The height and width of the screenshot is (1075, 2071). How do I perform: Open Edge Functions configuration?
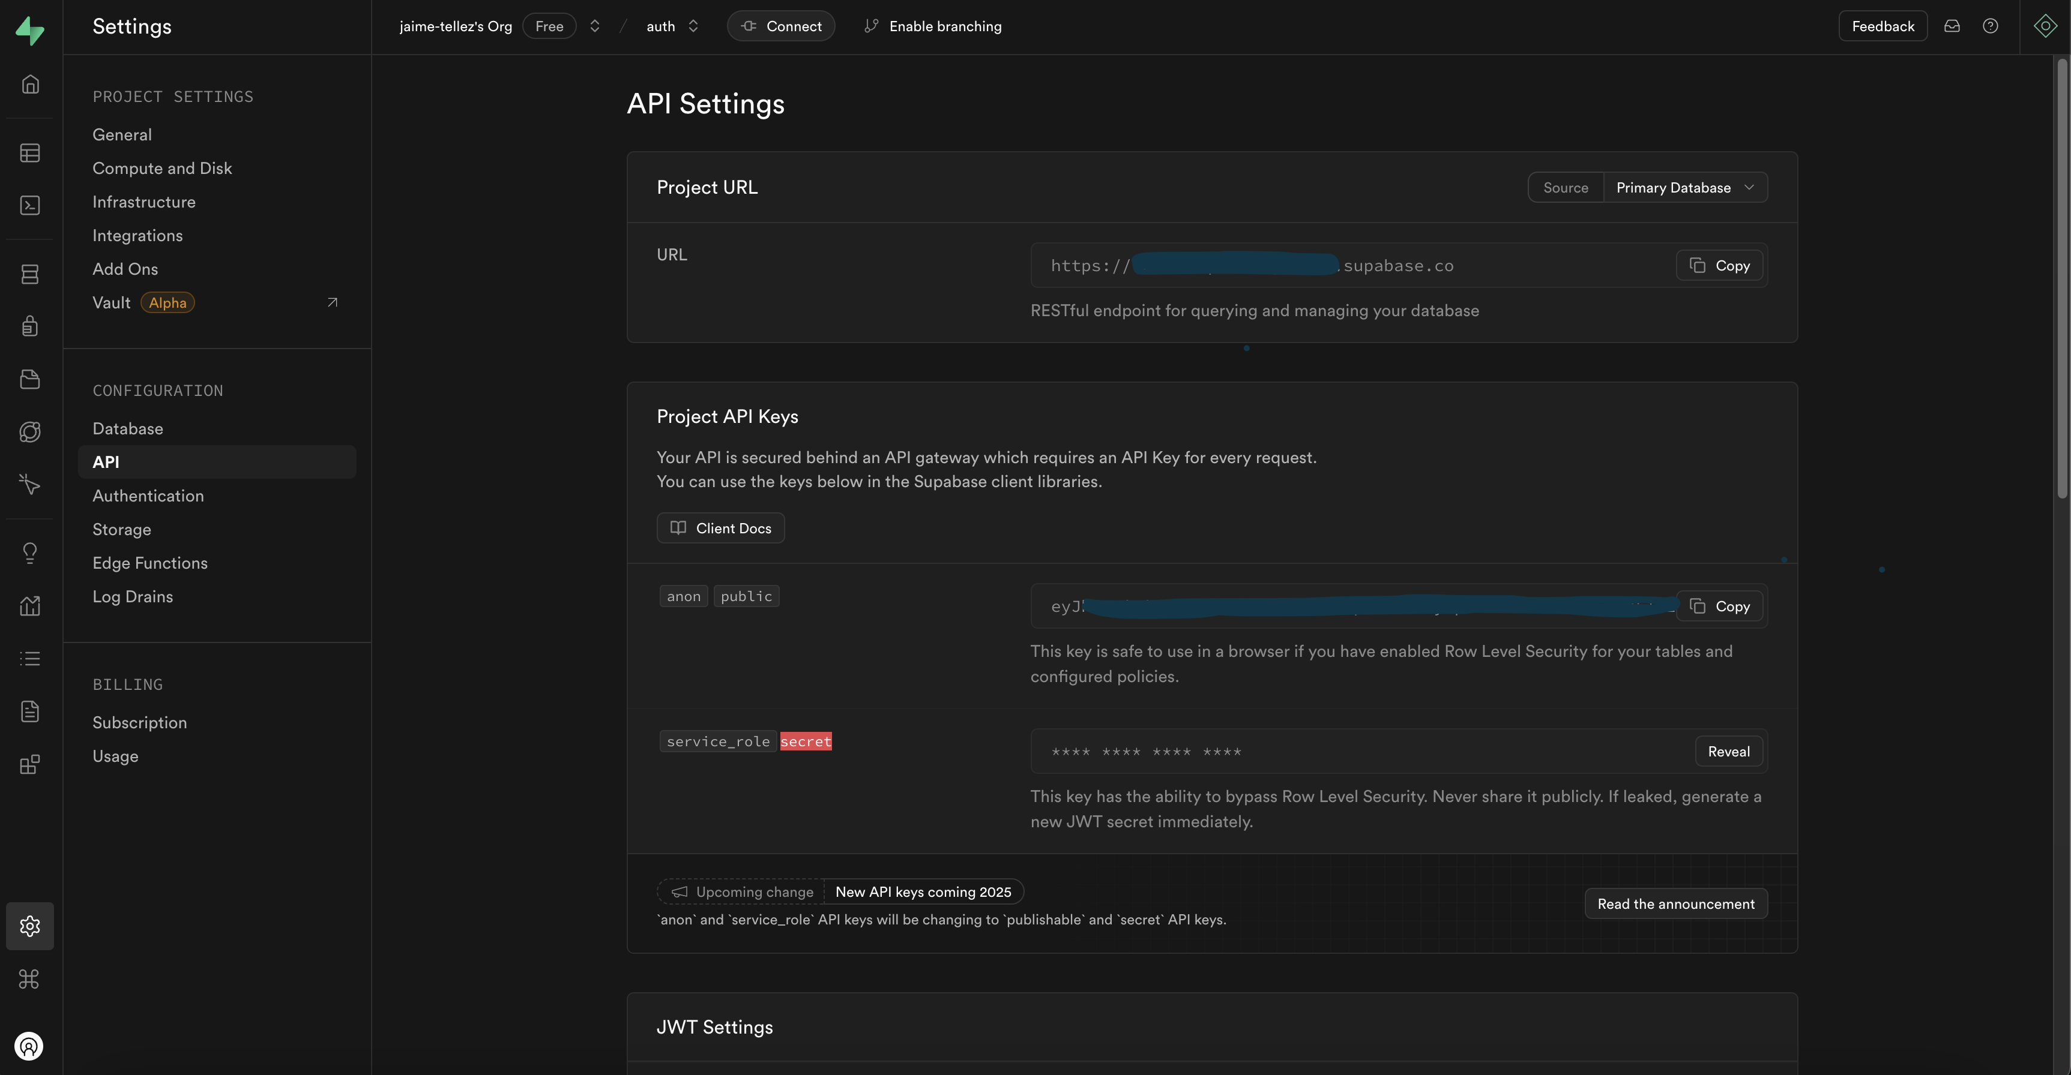(x=150, y=563)
